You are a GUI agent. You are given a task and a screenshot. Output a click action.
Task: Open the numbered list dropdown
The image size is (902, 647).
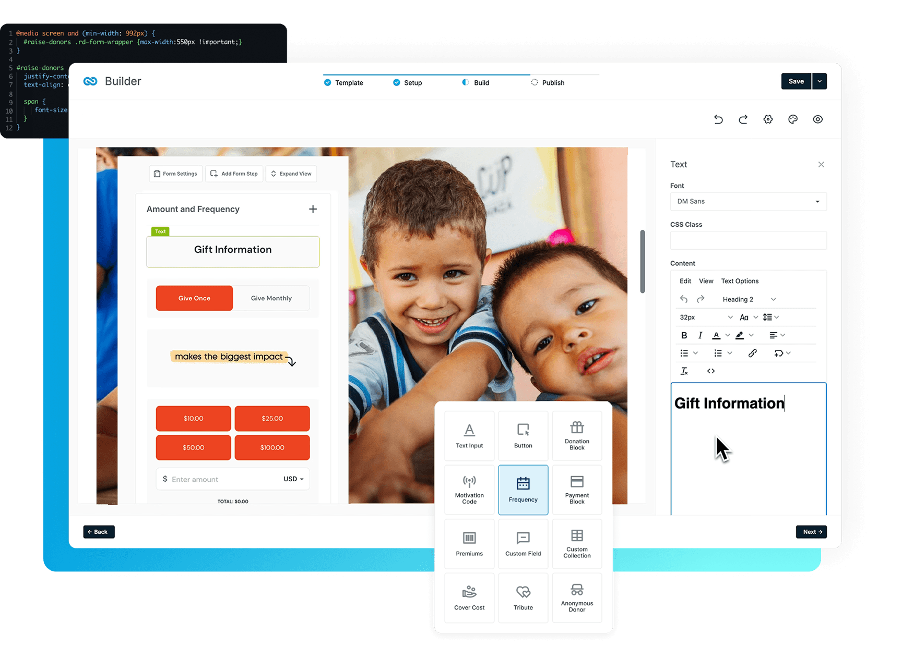point(723,353)
